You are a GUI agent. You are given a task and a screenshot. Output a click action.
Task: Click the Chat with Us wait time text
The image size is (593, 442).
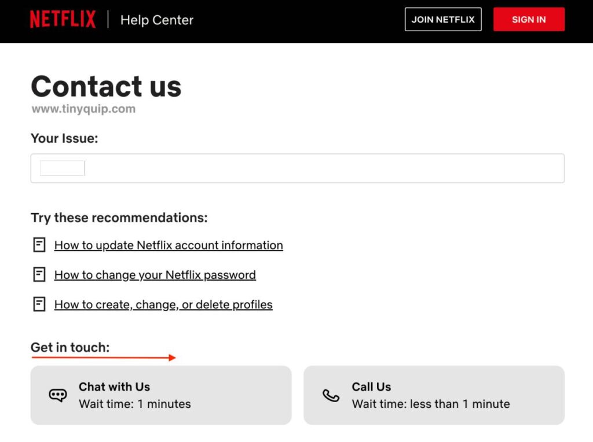[x=134, y=404]
